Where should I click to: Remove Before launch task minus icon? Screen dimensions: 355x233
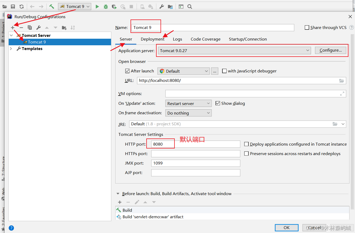tap(128, 202)
